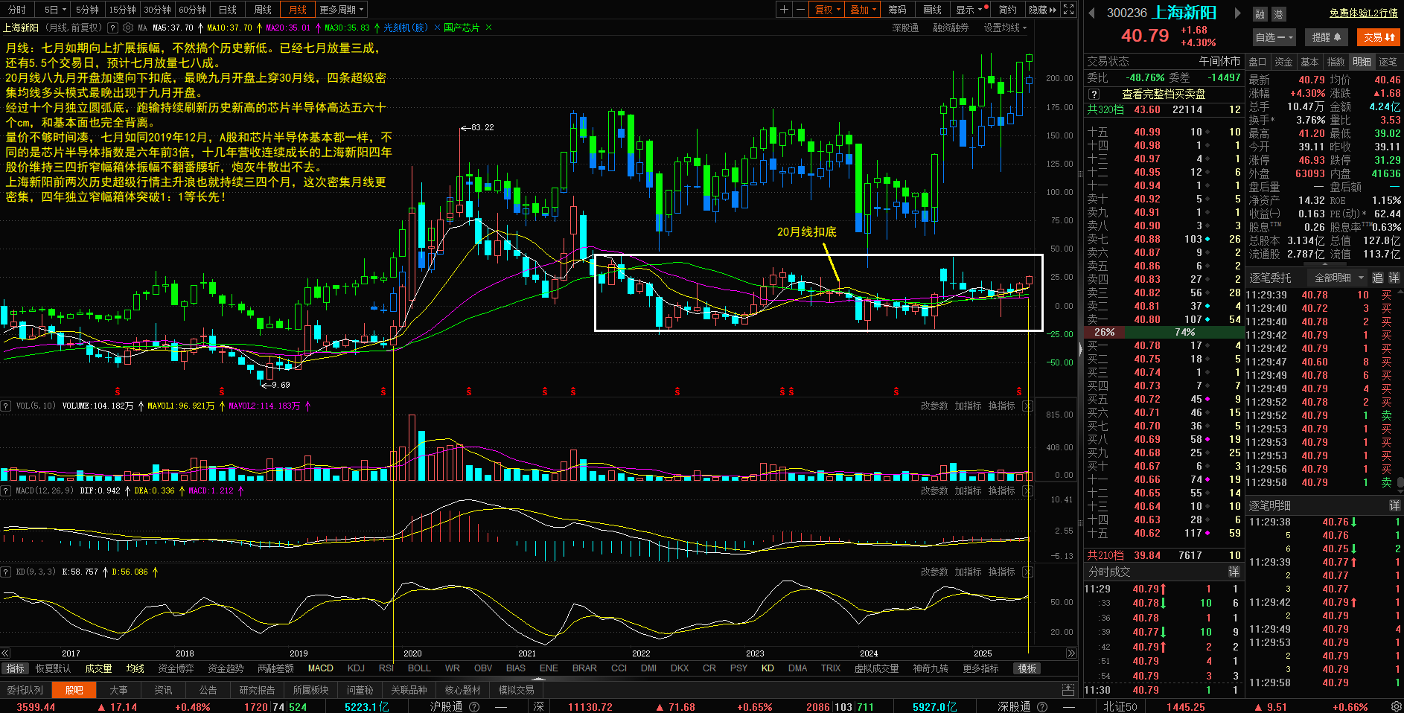
Task: Remove the 光刻机(胶) overlay with its X
Action: click(x=437, y=28)
